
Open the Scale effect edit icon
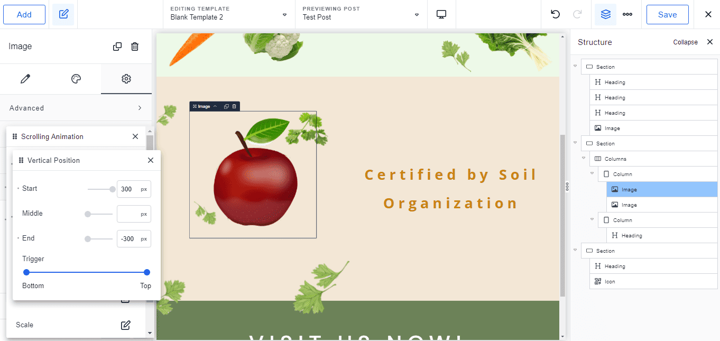(125, 325)
